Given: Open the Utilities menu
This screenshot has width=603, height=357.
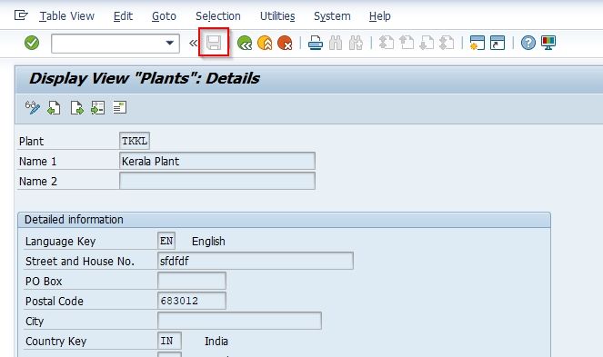Looking at the screenshot, I should [277, 16].
